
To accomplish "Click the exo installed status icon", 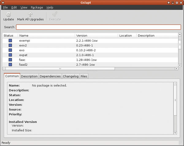I will pyautogui.click(x=10, y=50).
